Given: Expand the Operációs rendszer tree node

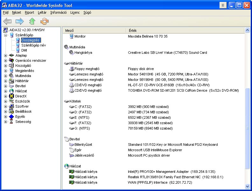Looking at the screenshot, I should pos(5,60).
